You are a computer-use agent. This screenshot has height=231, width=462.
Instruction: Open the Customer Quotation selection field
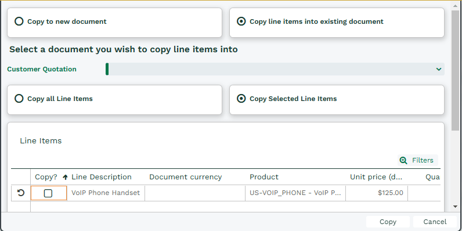point(275,69)
